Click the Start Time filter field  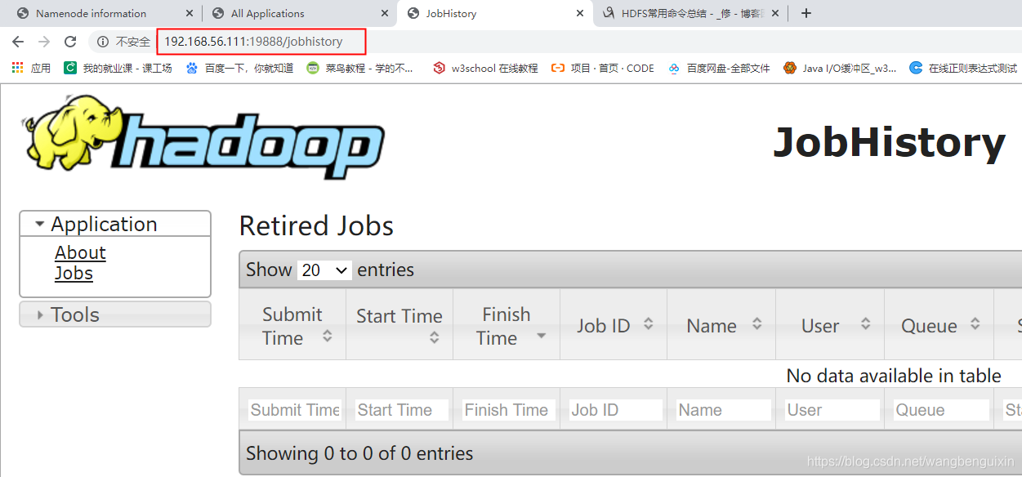tap(402, 410)
